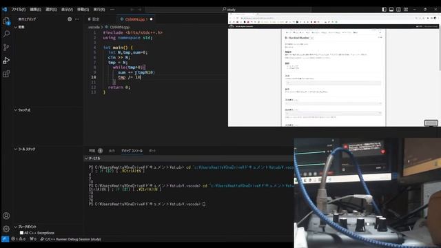This screenshot has width=441, height=248.
Task: Enable All C++ Exceptions breakpoint checkbox
Action: pyautogui.click(x=21, y=233)
